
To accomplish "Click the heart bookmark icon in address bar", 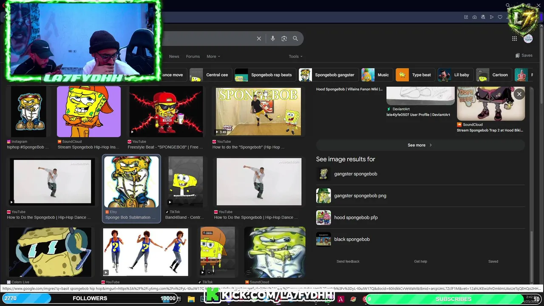I will tap(500, 17).
